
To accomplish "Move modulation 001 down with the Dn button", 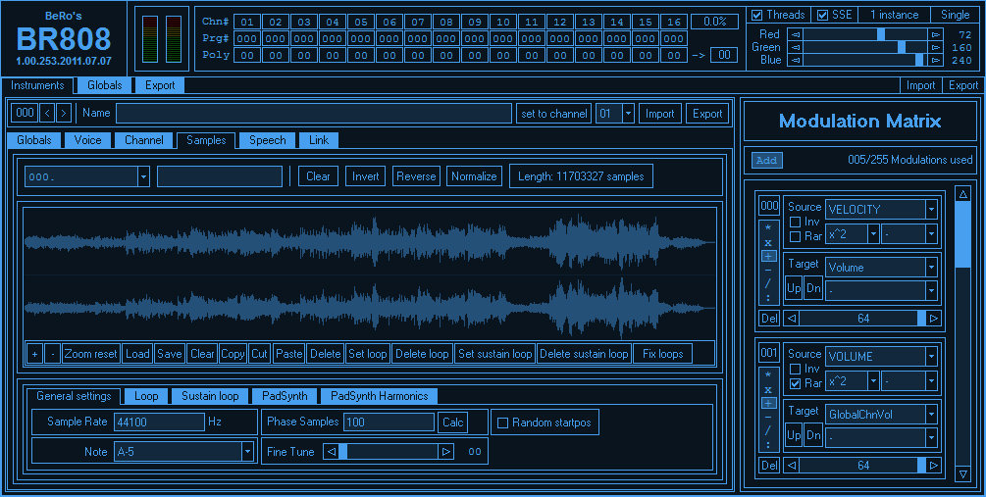I will 813,435.
